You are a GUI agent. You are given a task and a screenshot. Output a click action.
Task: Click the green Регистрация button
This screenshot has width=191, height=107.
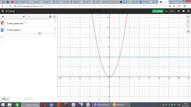(x=158, y=11)
